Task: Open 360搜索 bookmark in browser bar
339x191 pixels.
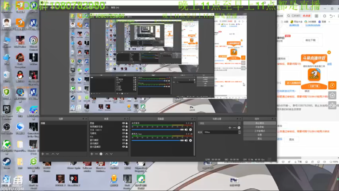Action: click(310, 22)
